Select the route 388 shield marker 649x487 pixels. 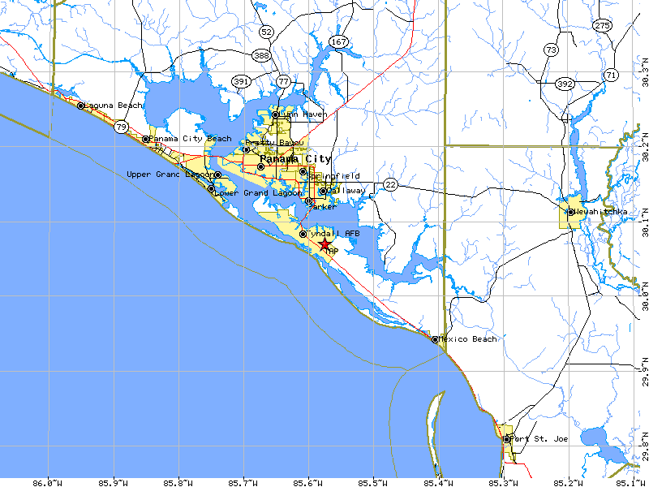pyautogui.click(x=261, y=55)
